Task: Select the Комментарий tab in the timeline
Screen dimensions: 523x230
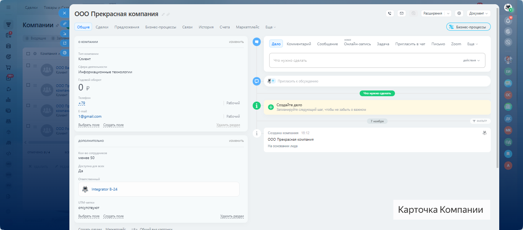Action: click(299, 44)
